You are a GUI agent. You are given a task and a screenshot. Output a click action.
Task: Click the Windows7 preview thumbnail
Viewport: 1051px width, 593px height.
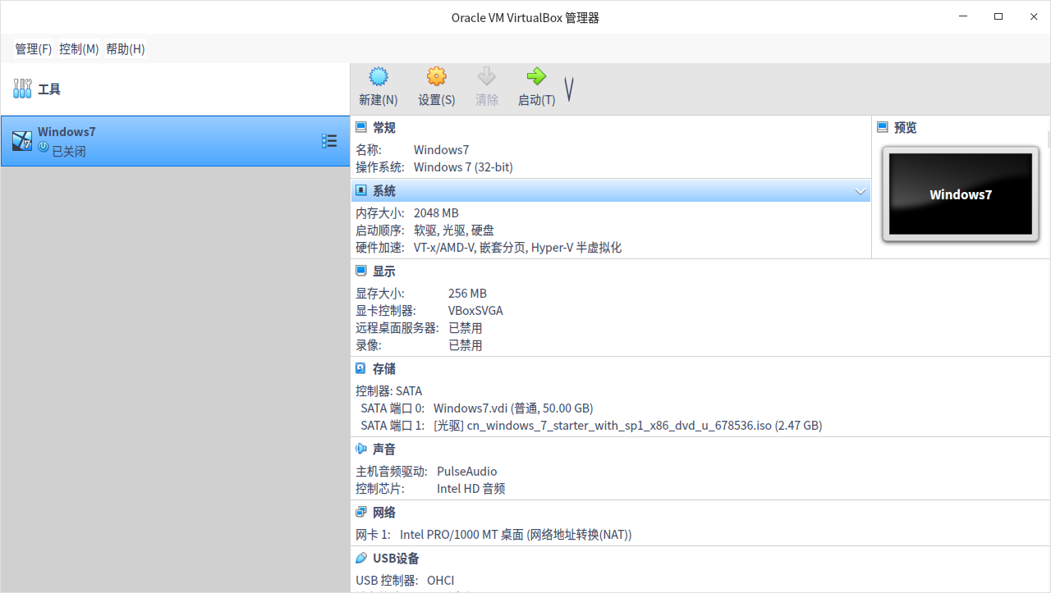tap(961, 194)
